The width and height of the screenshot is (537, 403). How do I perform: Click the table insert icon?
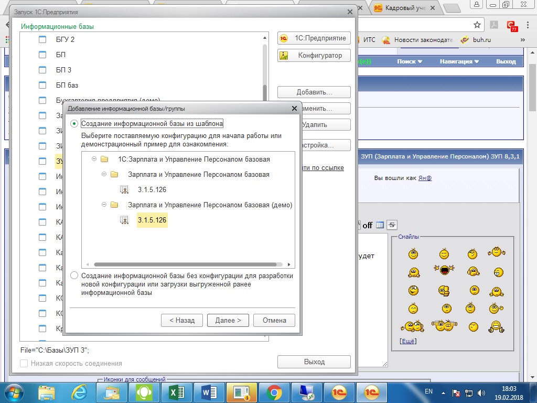pos(380,225)
